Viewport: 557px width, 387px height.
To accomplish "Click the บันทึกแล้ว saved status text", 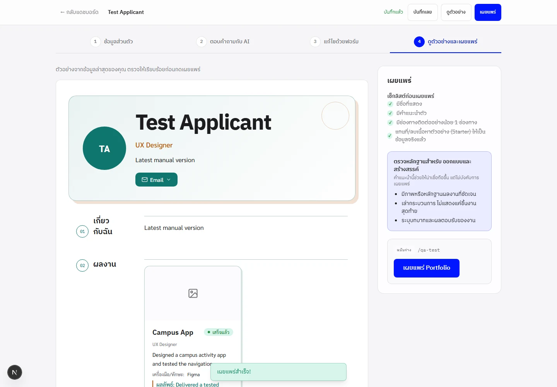I will [393, 12].
